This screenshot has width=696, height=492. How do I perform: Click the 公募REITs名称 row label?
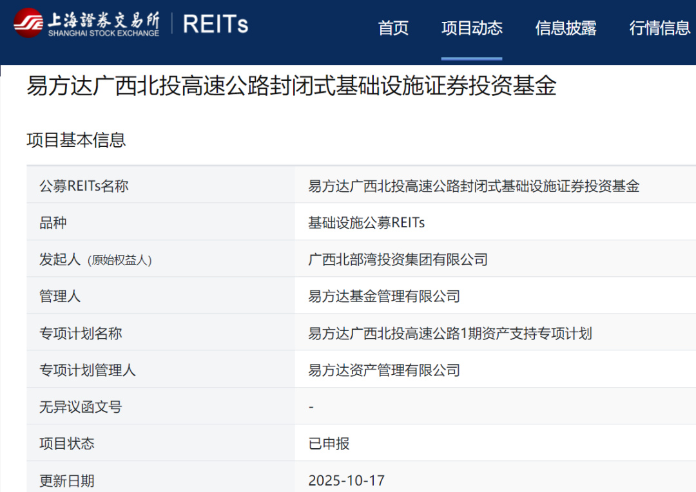click(84, 185)
